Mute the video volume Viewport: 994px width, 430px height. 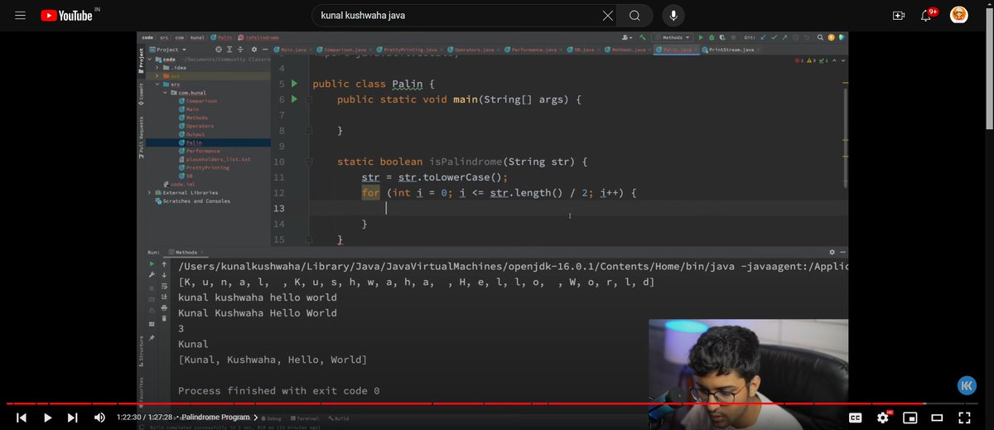pyautogui.click(x=99, y=418)
